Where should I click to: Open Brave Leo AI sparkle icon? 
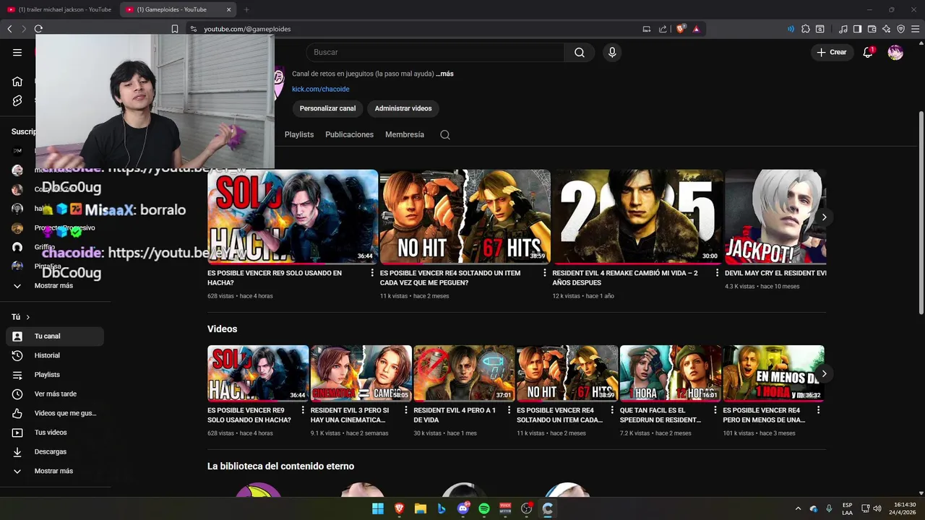point(886,29)
